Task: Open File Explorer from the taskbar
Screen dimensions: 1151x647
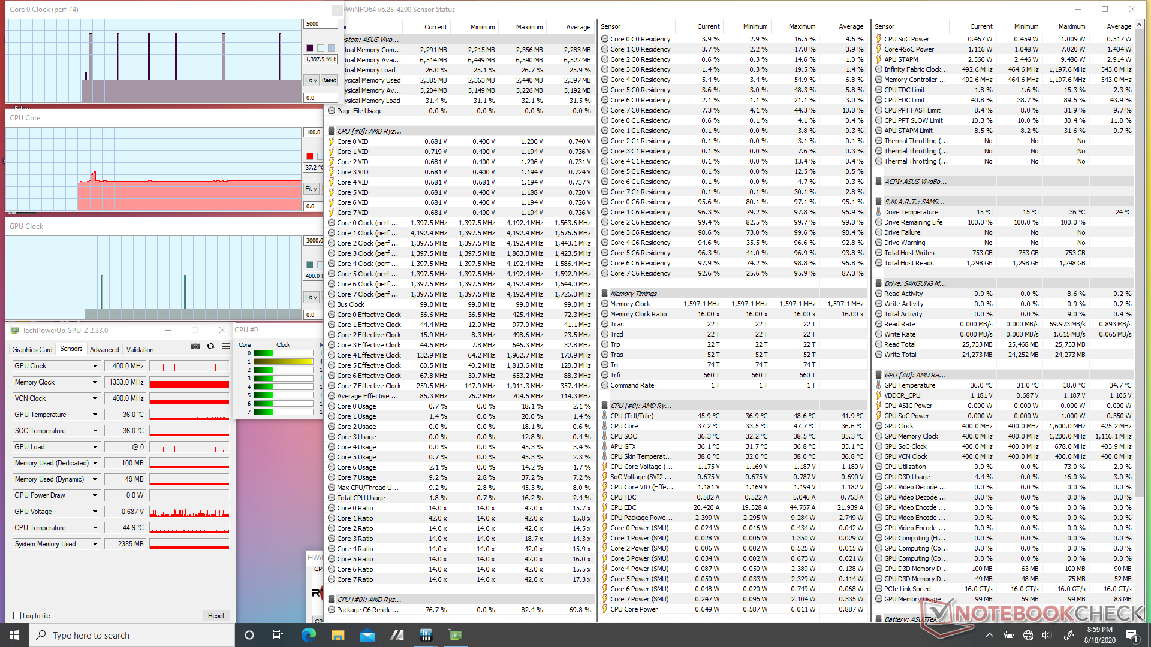Action: [338, 635]
